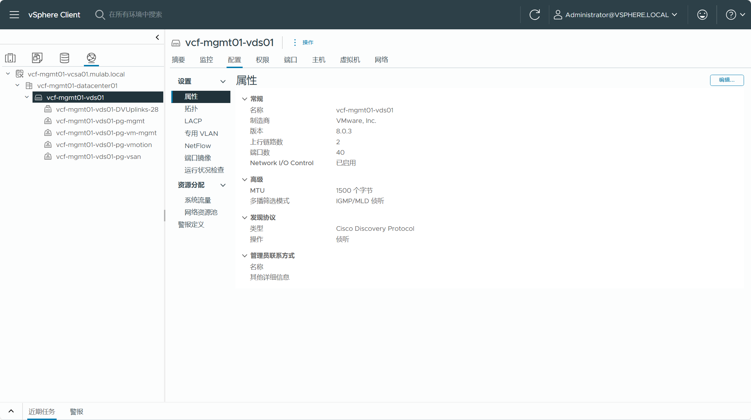751x420 pixels.
Task: Open the smiley feedback icon
Action: pos(702,15)
